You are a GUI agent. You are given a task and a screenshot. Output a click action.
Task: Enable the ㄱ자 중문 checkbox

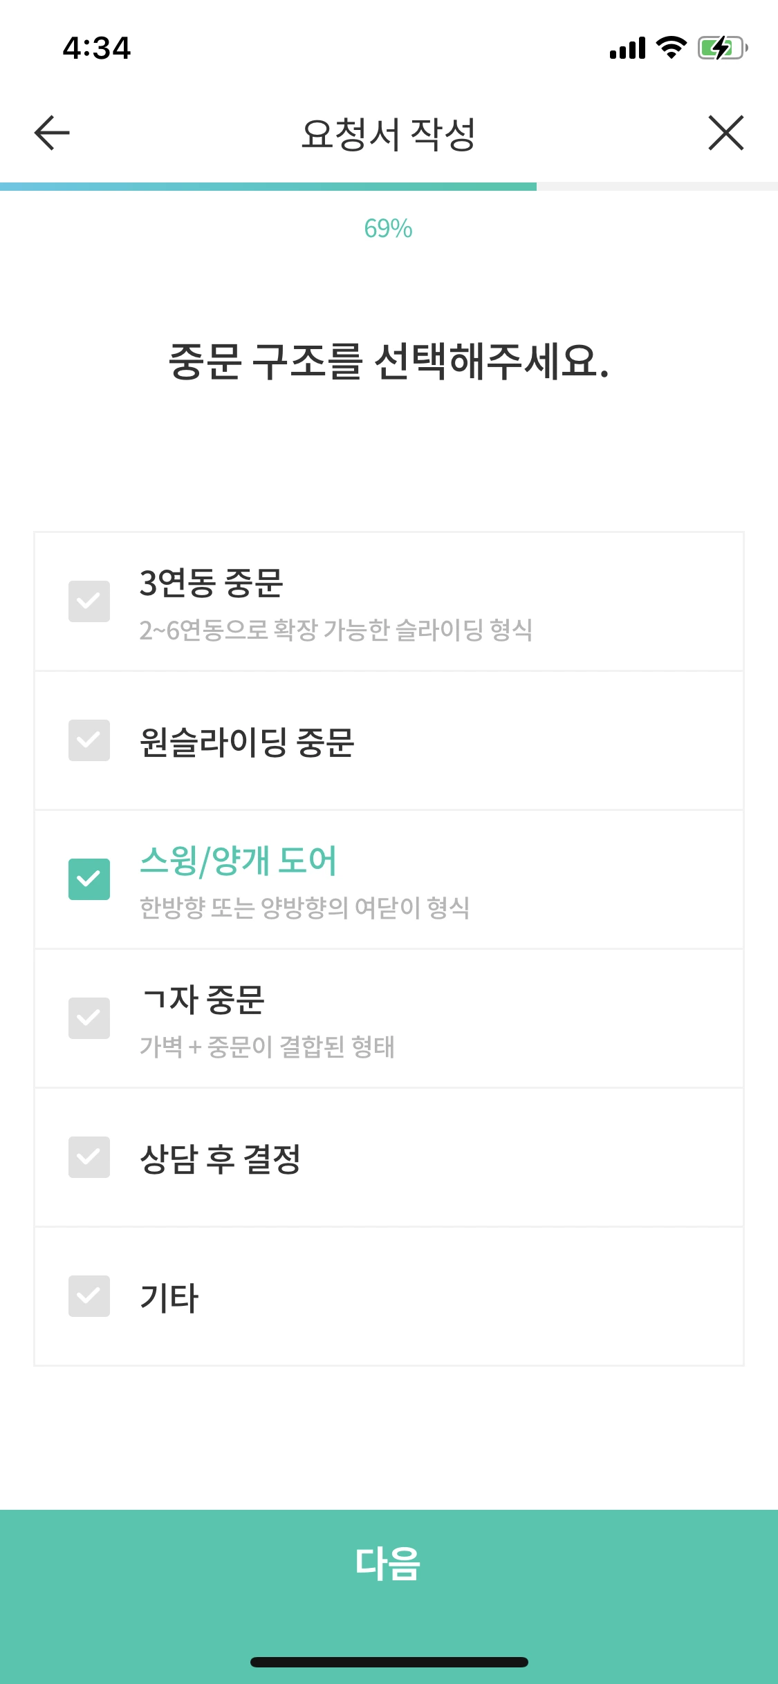(x=89, y=1018)
